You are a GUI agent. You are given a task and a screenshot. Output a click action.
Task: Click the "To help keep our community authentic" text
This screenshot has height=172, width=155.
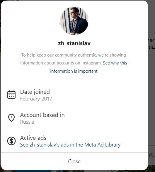coord(59,55)
